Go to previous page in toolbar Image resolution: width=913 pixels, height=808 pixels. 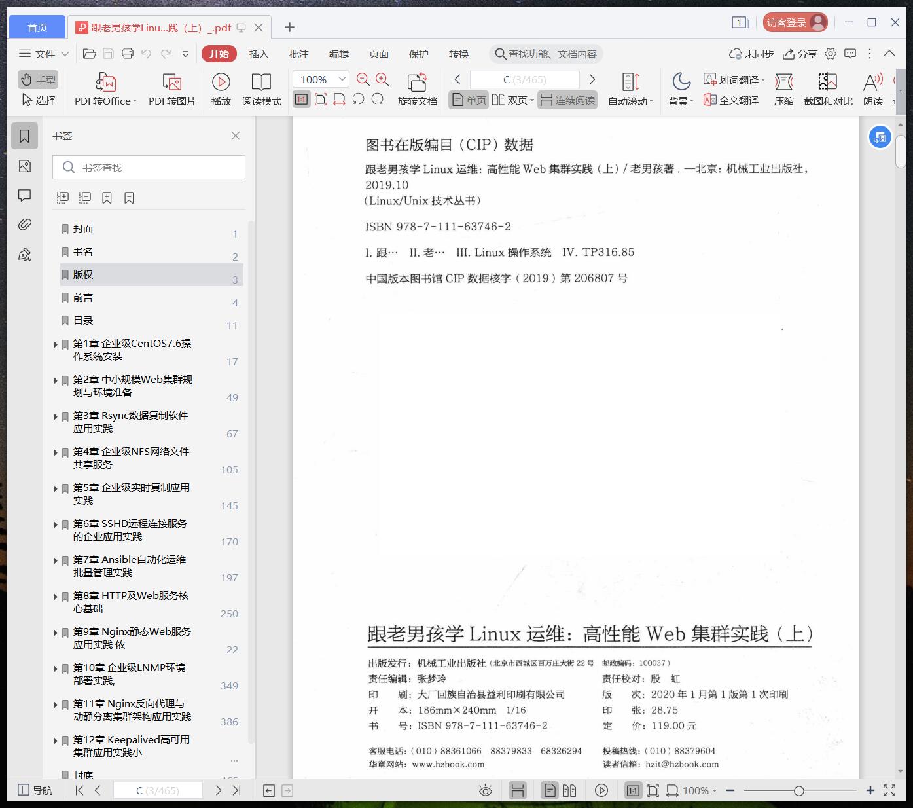tap(457, 79)
